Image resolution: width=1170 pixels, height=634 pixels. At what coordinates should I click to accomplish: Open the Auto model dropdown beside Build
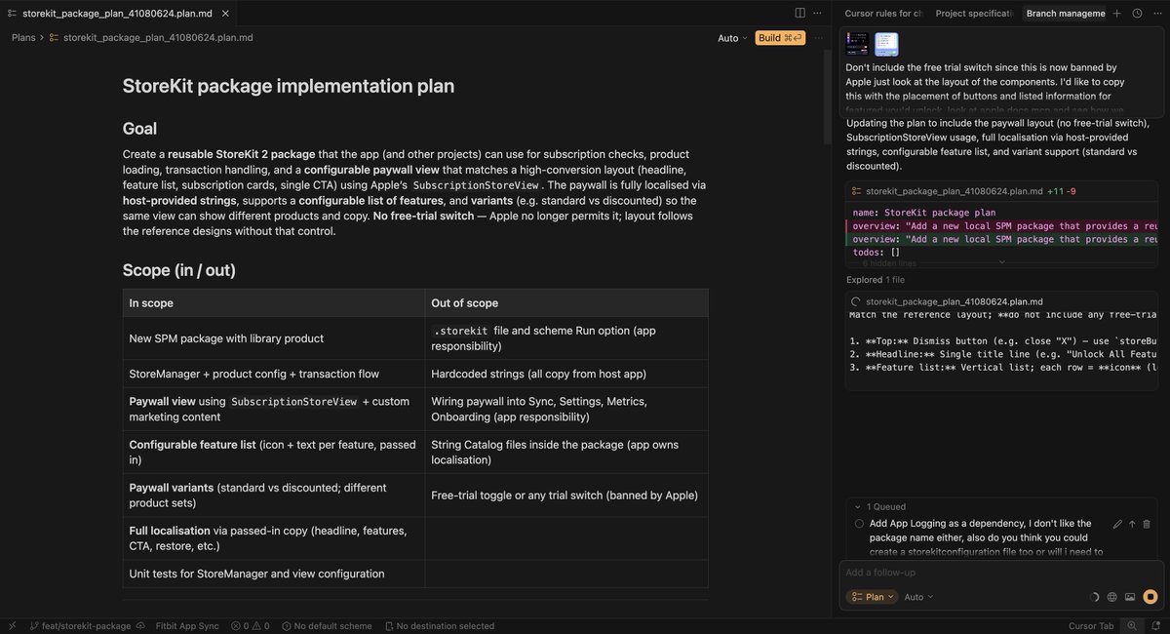(733, 38)
